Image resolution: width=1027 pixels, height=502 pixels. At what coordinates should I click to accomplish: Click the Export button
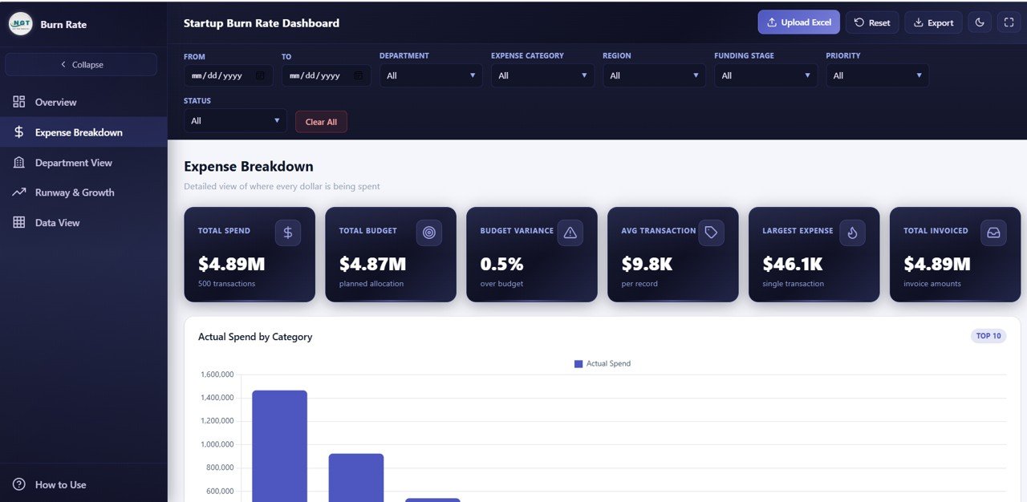[933, 22]
